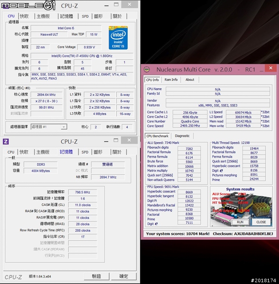Click the 驗證 button in CPU-Z
Screen dimensions: 279x284
click(x=97, y=276)
